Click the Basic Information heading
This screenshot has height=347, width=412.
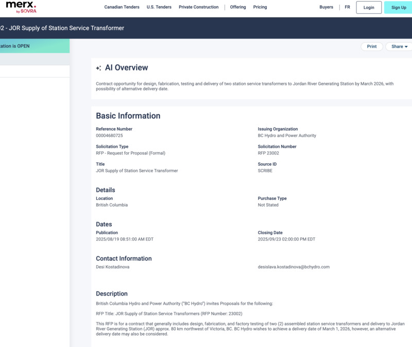pos(128,116)
